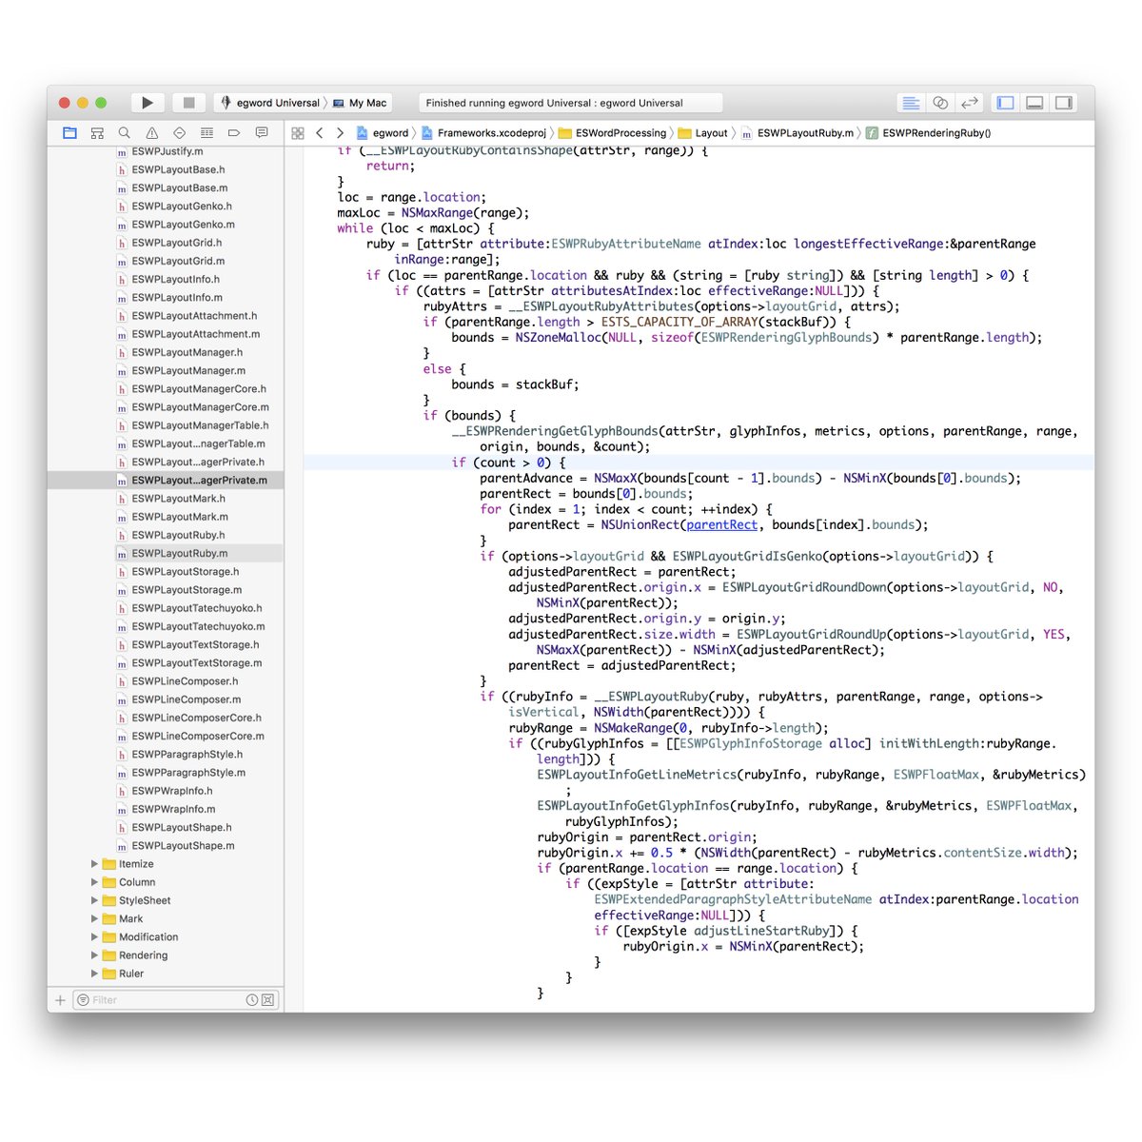The image size is (1142, 1142).
Task: Open the ESWordProcessing folder breadcrumb
Action: 612,133
